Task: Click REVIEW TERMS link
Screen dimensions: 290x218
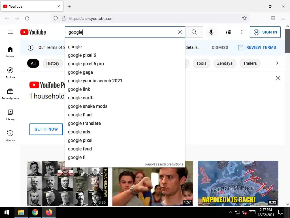Action: tap(257, 47)
